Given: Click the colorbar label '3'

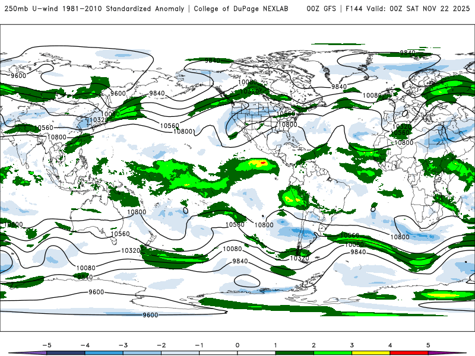Looking at the screenshot, I should (x=351, y=345).
